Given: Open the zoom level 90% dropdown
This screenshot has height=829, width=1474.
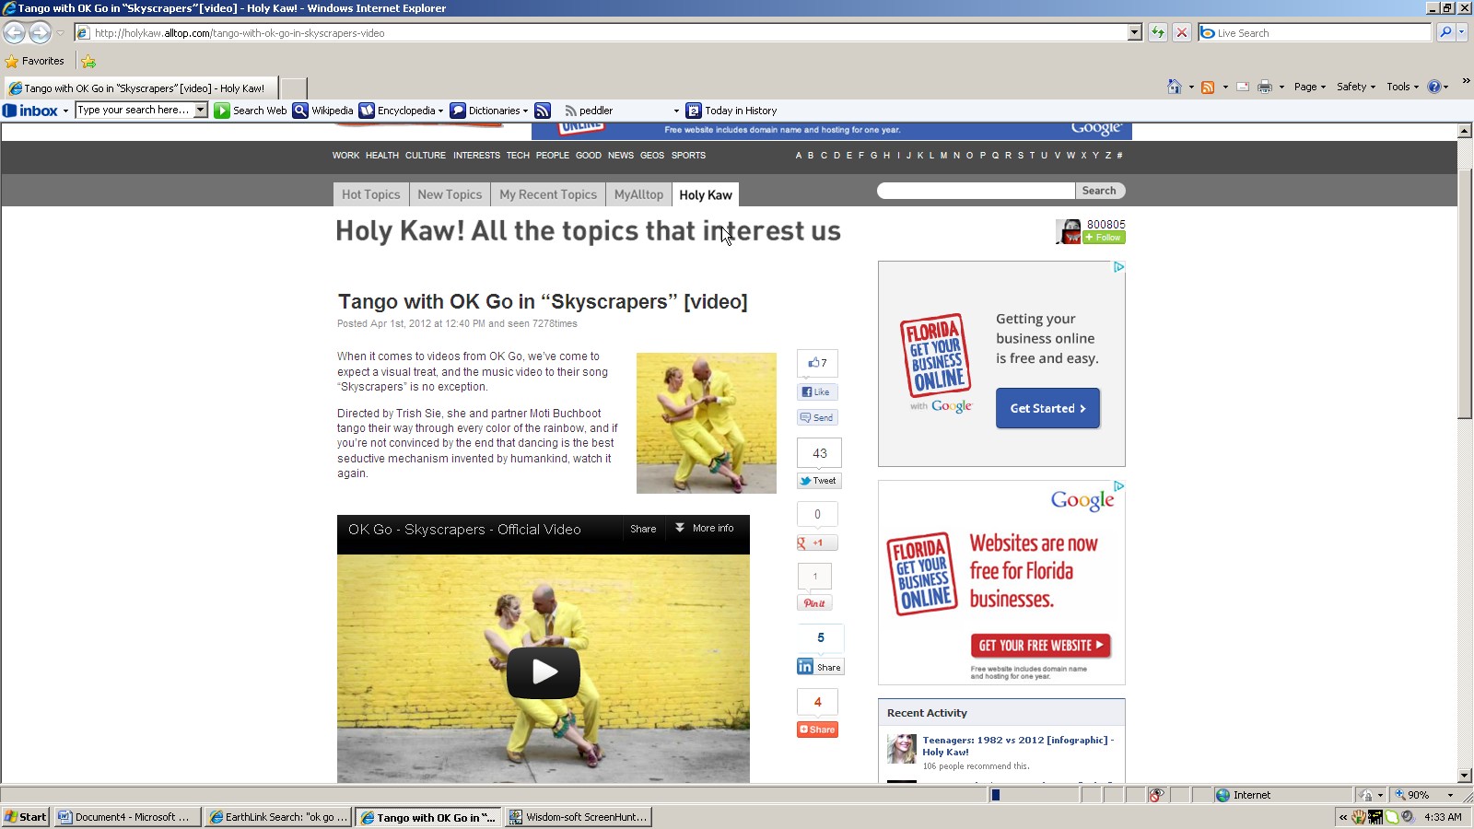Looking at the screenshot, I should pos(1450,795).
